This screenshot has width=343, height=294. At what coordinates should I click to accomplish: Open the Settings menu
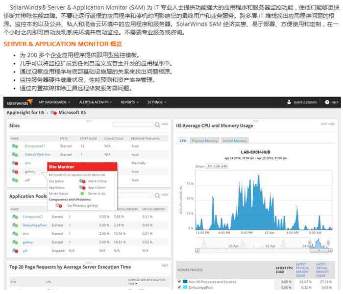point(157,102)
